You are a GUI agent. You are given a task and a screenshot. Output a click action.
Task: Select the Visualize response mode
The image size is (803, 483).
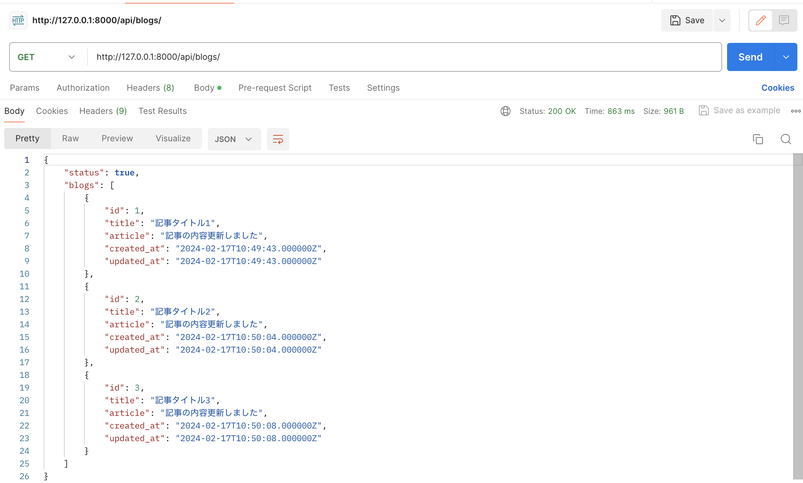pyautogui.click(x=173, y=138)
